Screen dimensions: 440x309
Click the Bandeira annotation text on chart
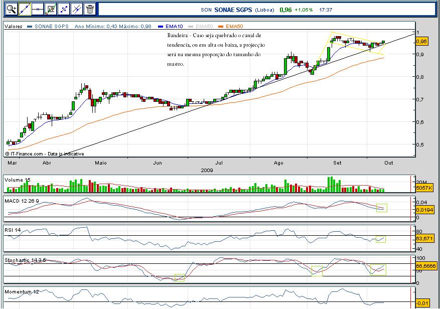[x=216, y=50]
